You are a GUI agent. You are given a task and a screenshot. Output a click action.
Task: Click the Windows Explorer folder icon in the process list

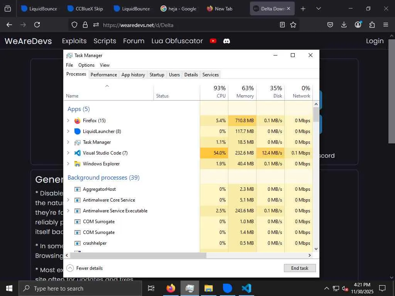tap(77, 163)
